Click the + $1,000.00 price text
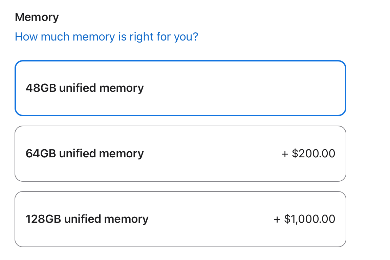Image resolution: width=390 pixels, height=260 pixels. (x=304, y=219)
